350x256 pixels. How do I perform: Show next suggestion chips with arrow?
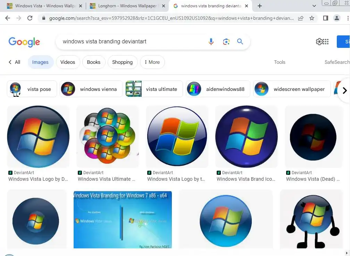[345, 90]
